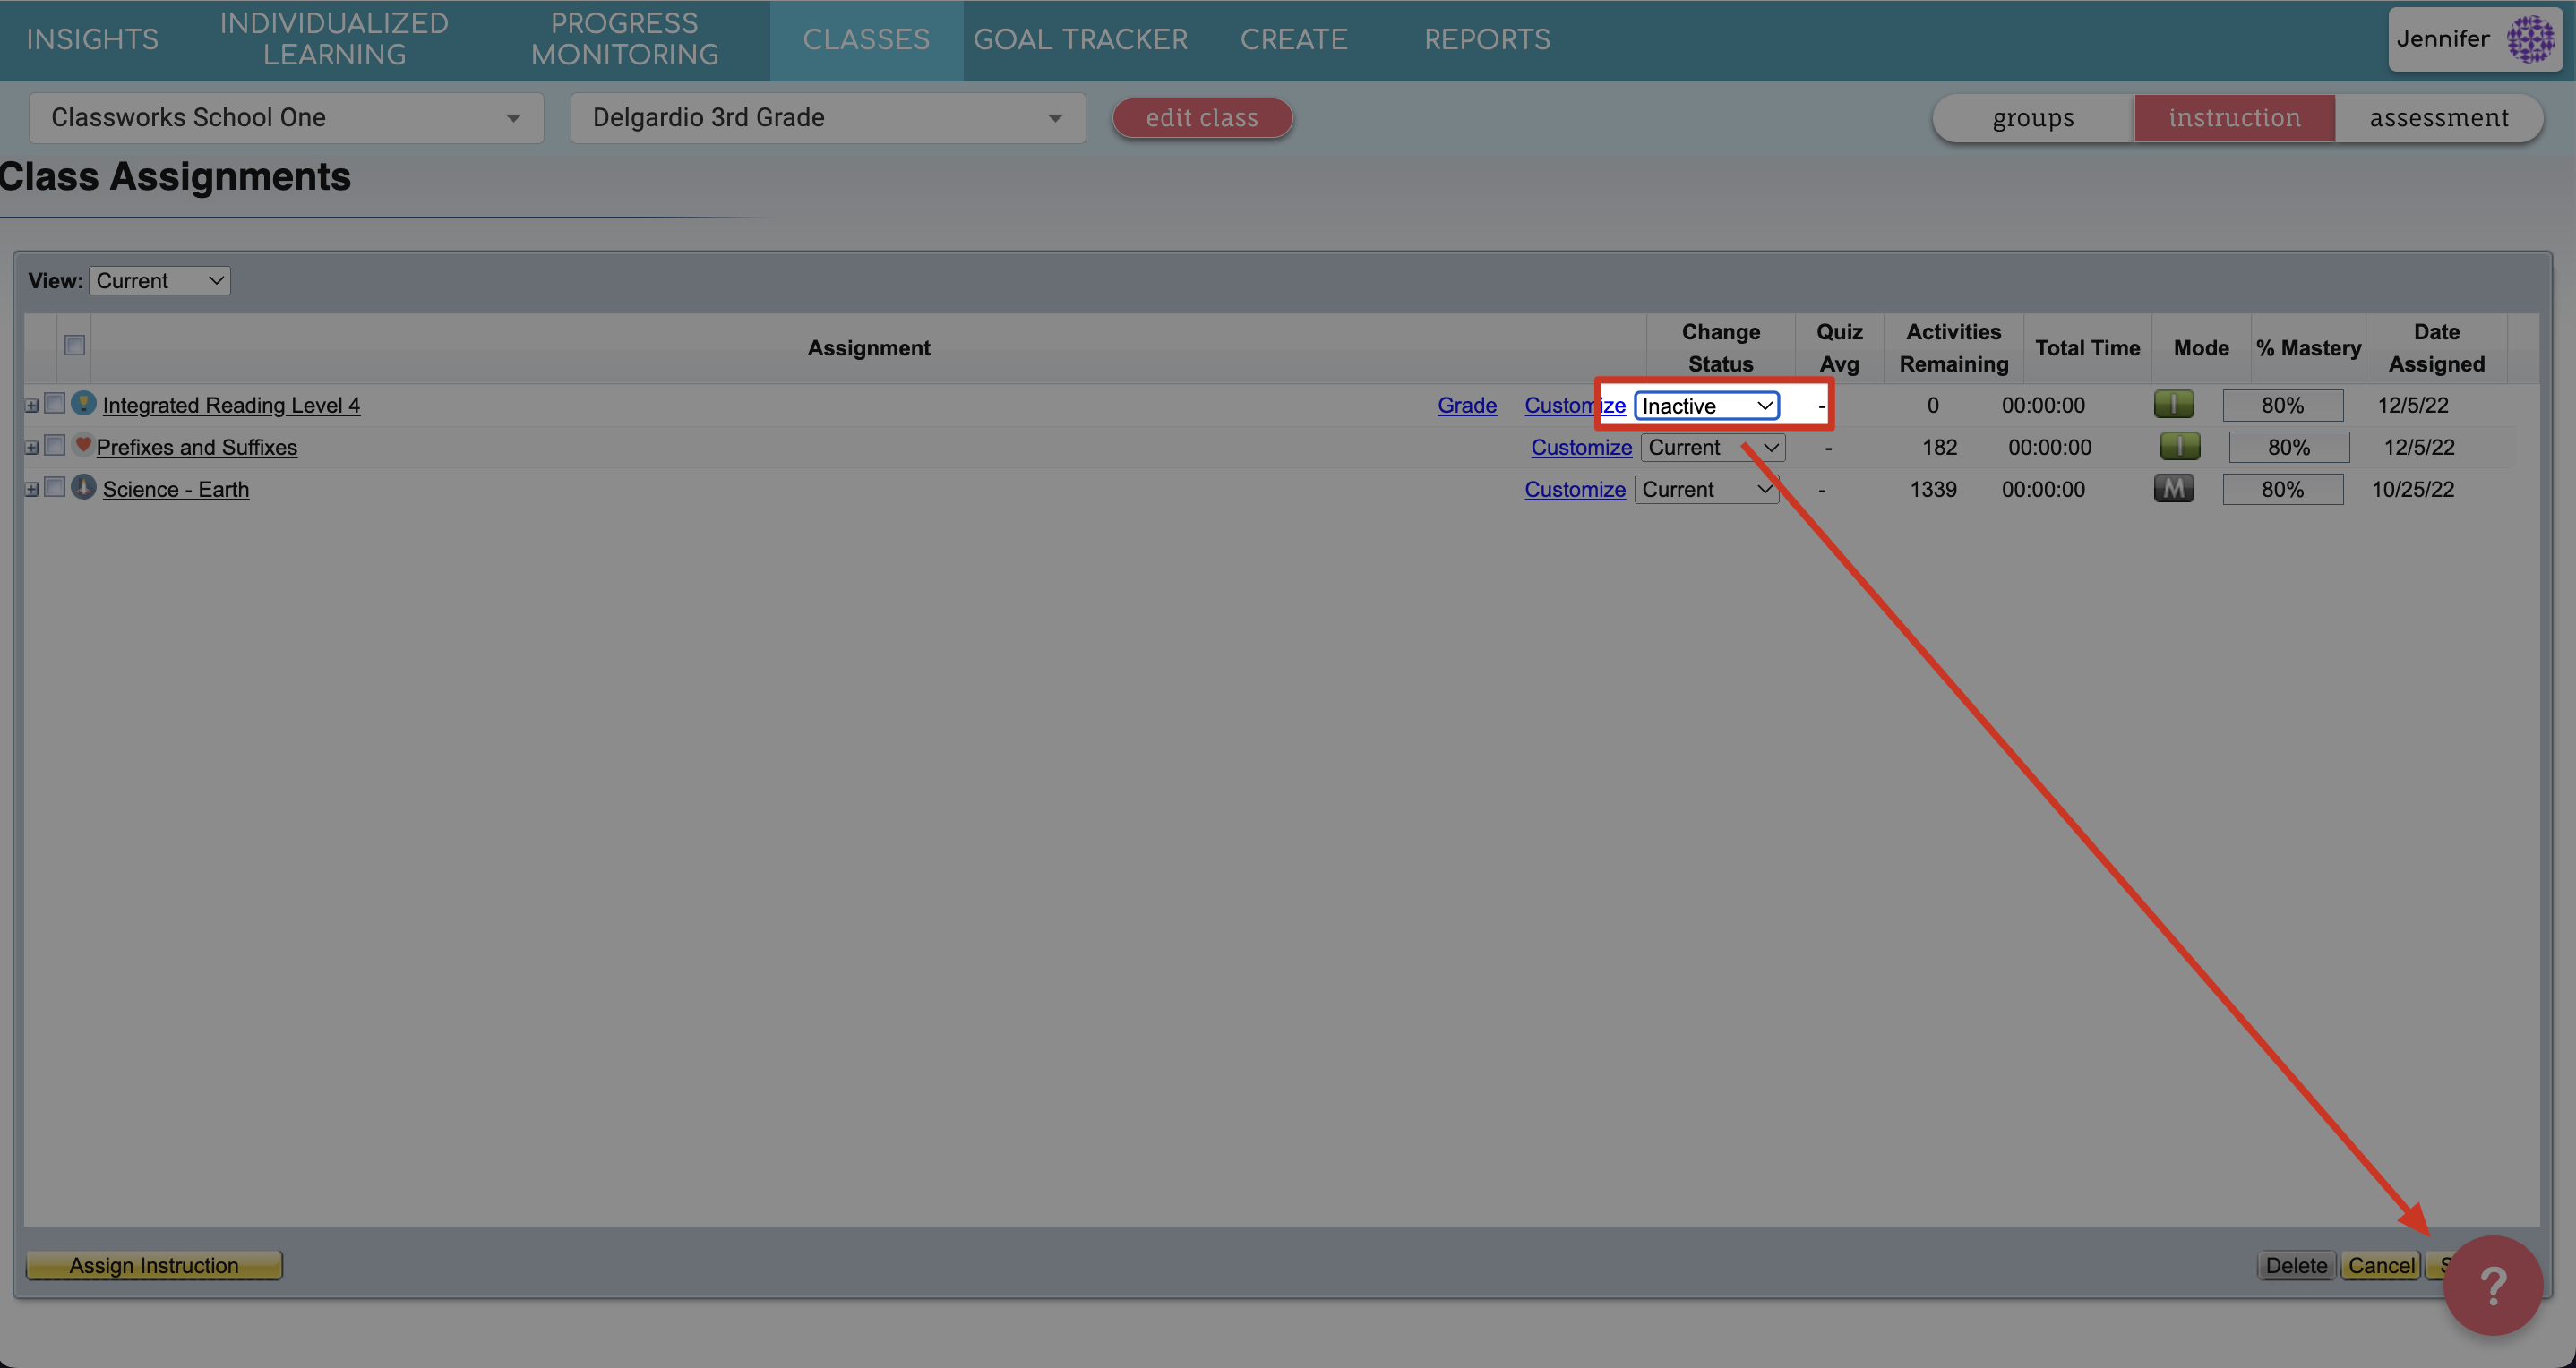Check the select-all checkbox in the header

(x=74, y=345)
